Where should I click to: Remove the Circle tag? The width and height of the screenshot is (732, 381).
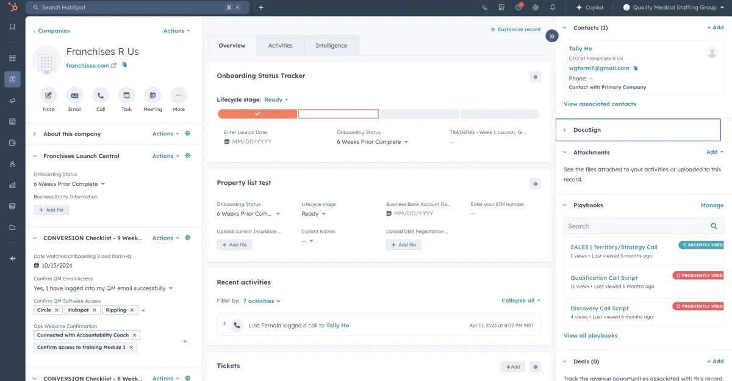(x=57, y=310)
